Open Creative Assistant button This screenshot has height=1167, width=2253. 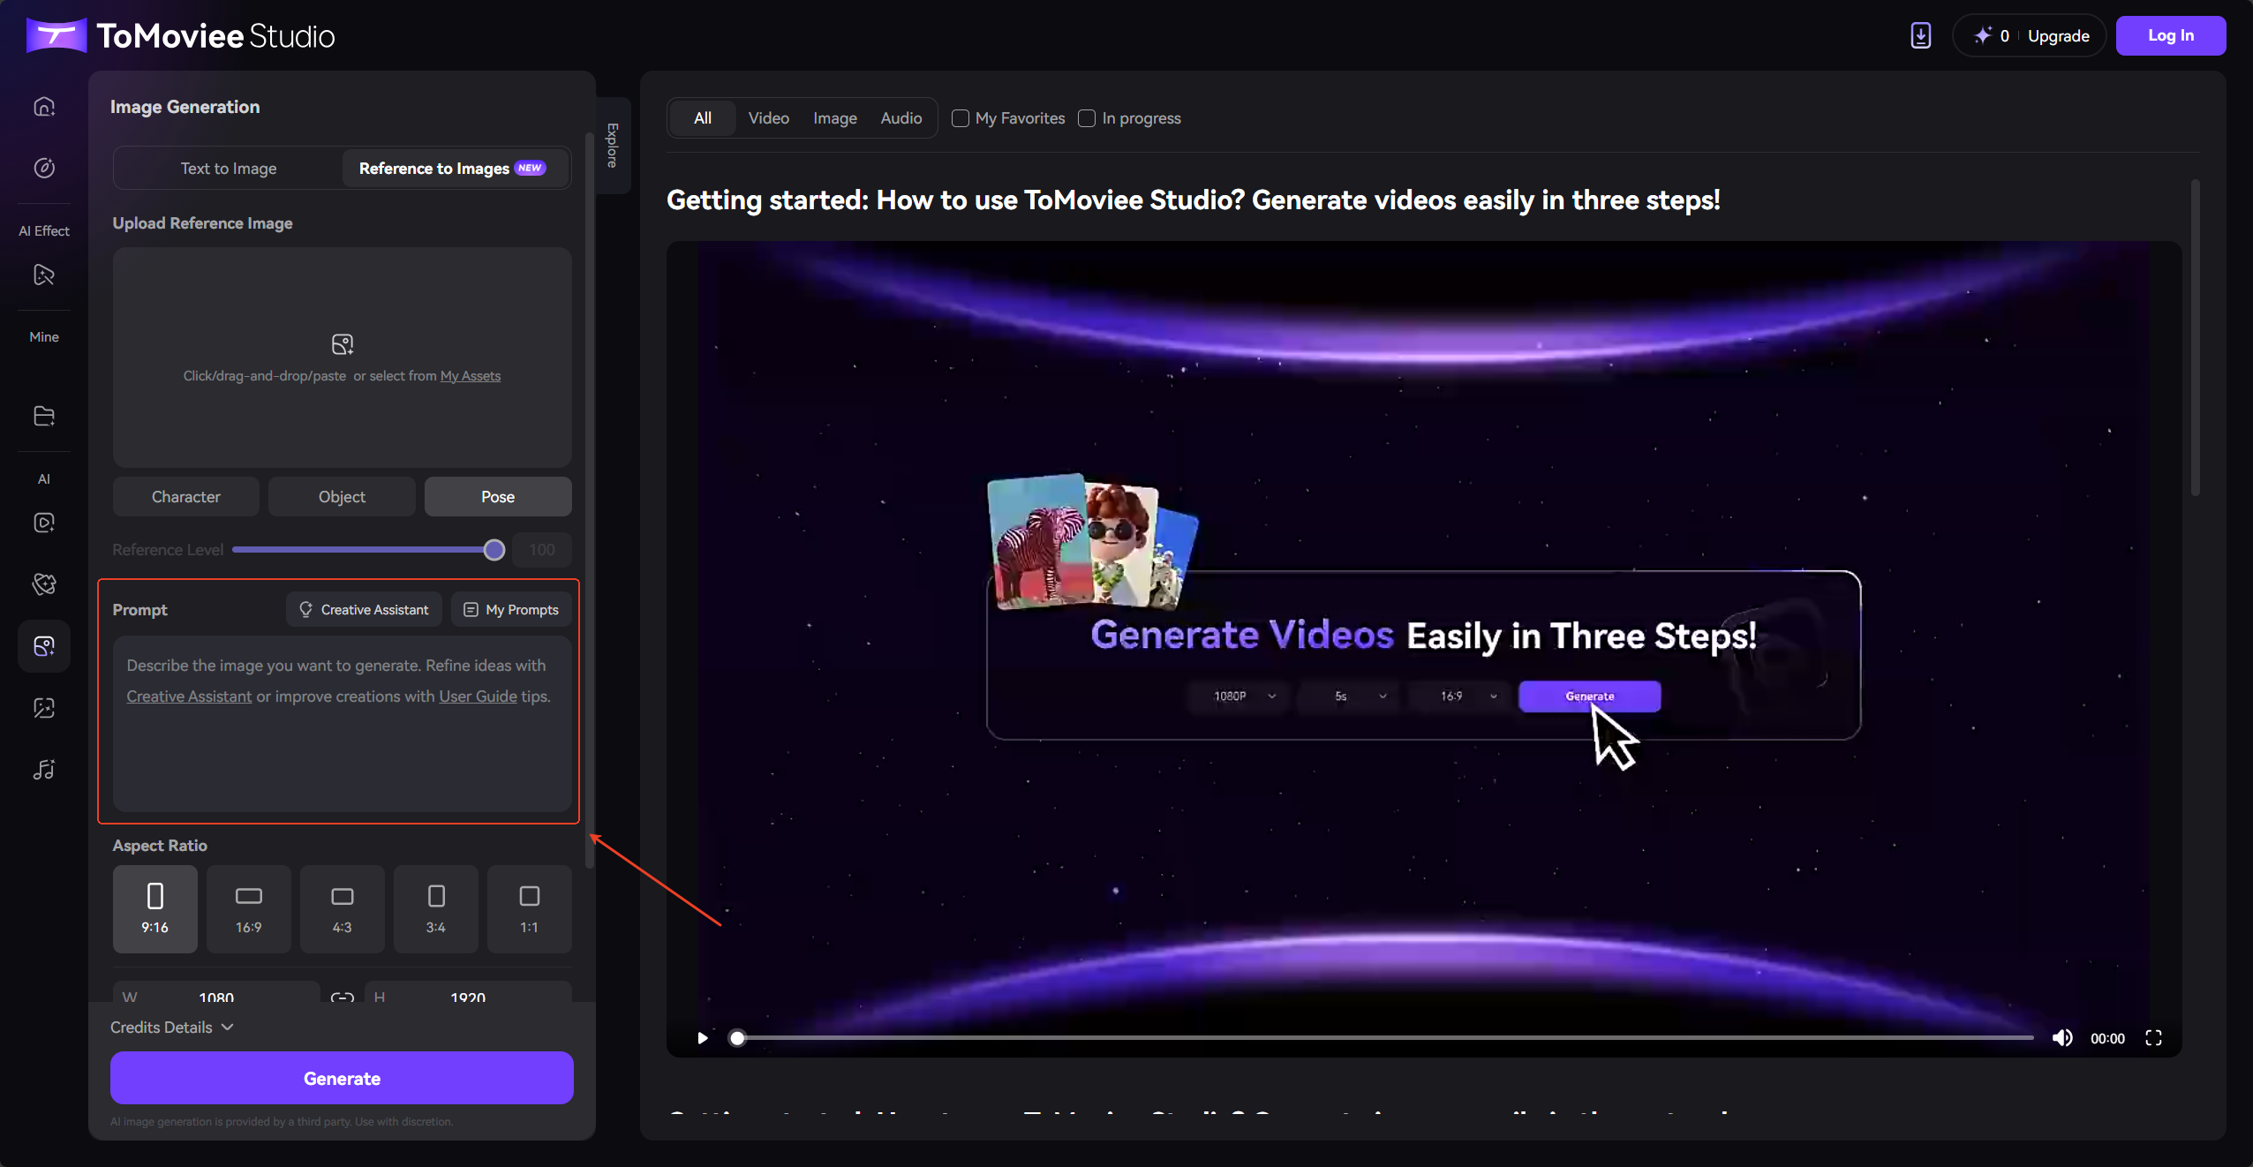(364, 610)
